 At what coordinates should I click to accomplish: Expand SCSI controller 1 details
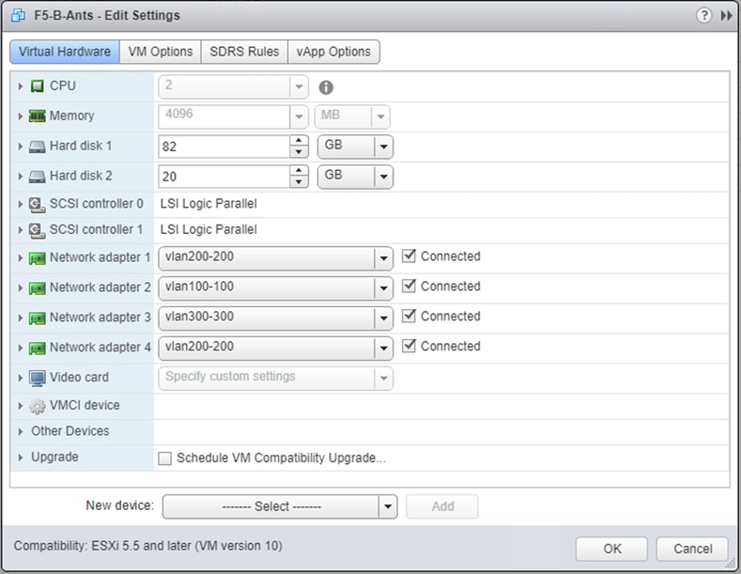[21, 230]
